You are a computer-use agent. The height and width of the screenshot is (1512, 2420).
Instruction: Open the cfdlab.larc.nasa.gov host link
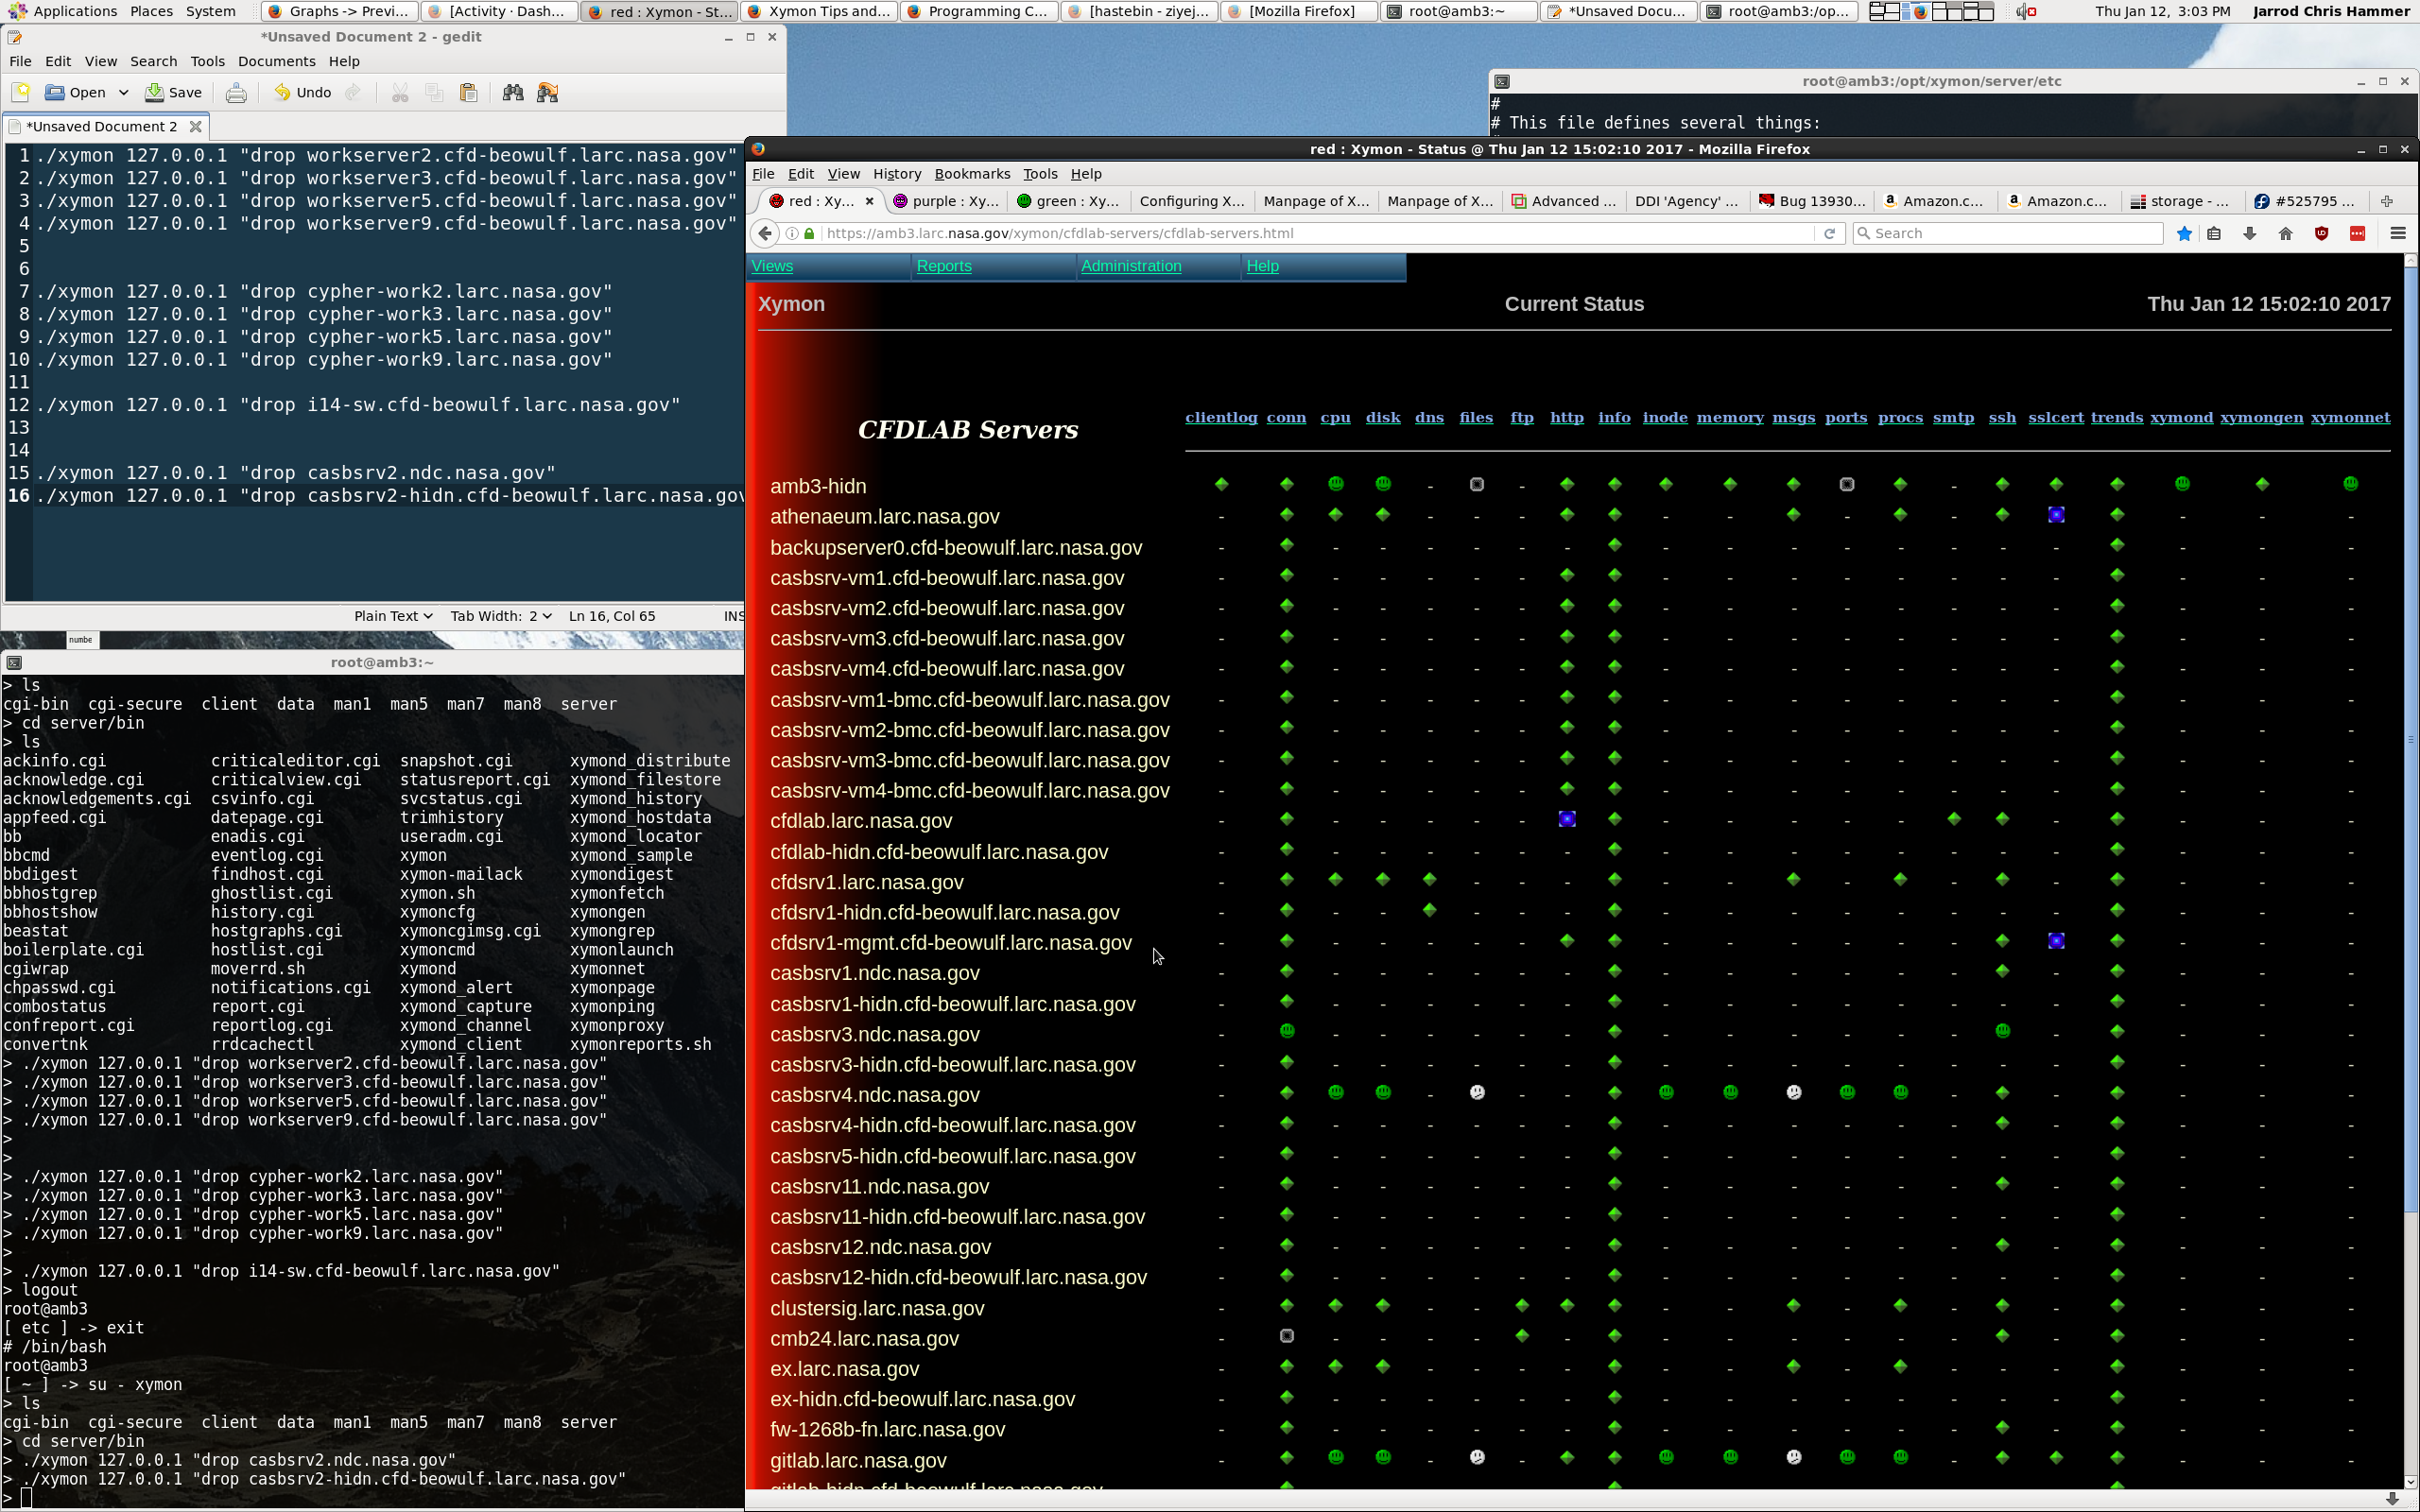coord(861,821)
